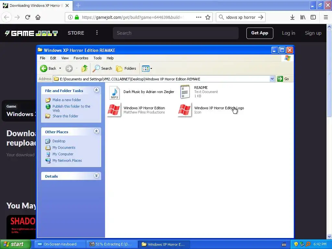Click the keyboard icon in taskbar tray

(284, 244)
